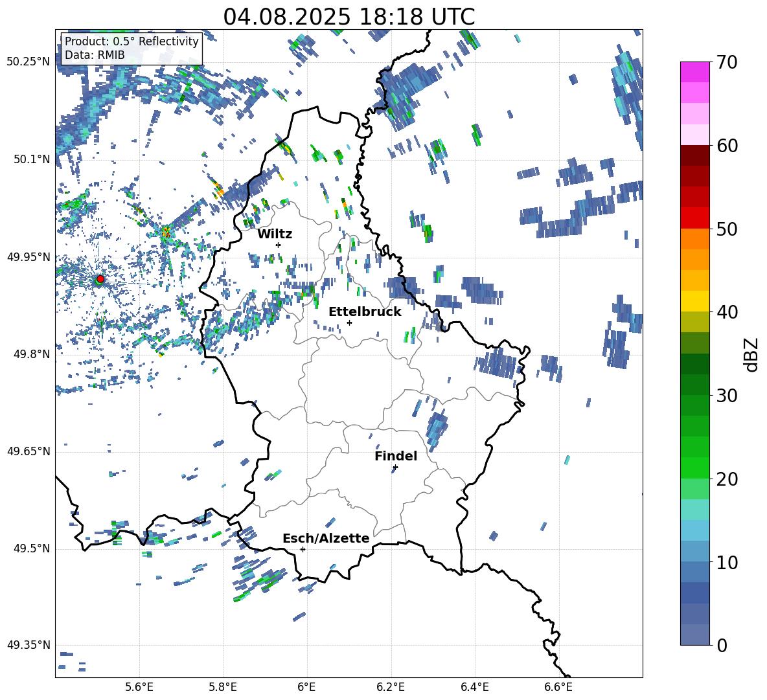Viewport: 767px width, 700px height.
Task: Click the Data: RMIB text
Action: point(95,55)
